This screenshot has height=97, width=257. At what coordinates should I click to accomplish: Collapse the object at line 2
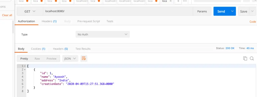[25, 70]
